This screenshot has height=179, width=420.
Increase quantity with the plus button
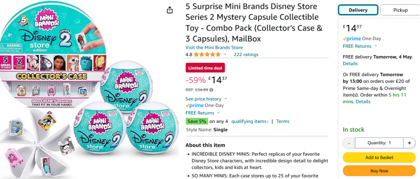coord(409,143)
